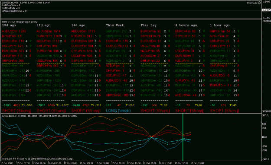Click the 17 Oct 09:00 time axis label
This screenshot has height=165, width=271.
[71, 163]
